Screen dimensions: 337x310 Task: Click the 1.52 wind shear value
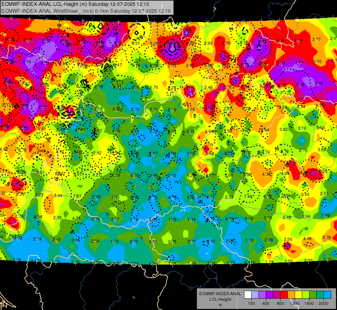(x=191, y=154)
